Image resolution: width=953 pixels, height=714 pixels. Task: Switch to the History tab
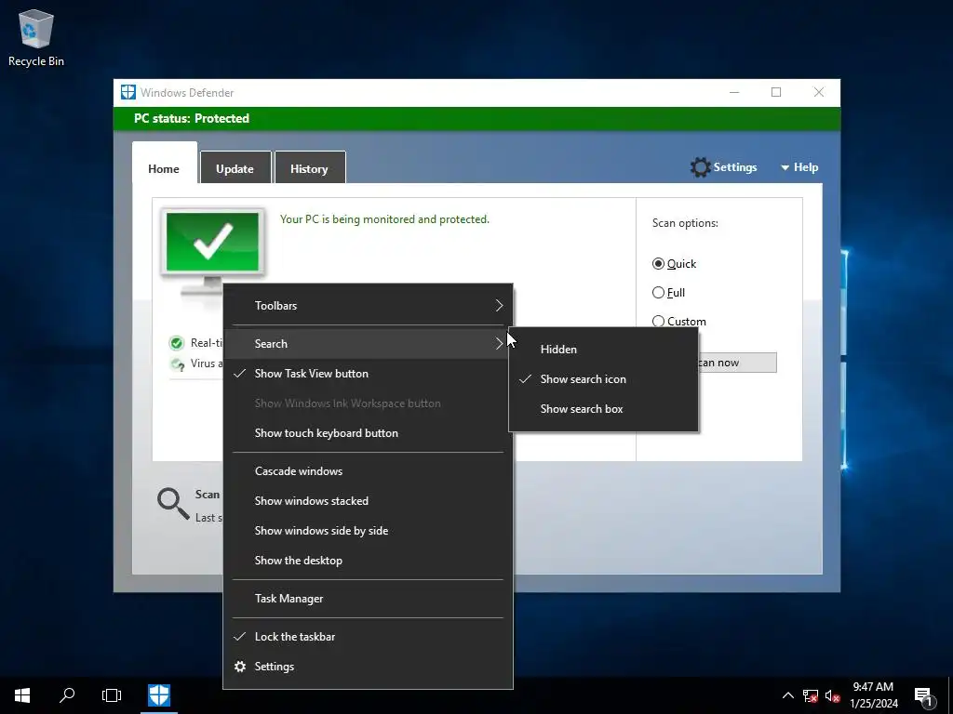(309, 169)
